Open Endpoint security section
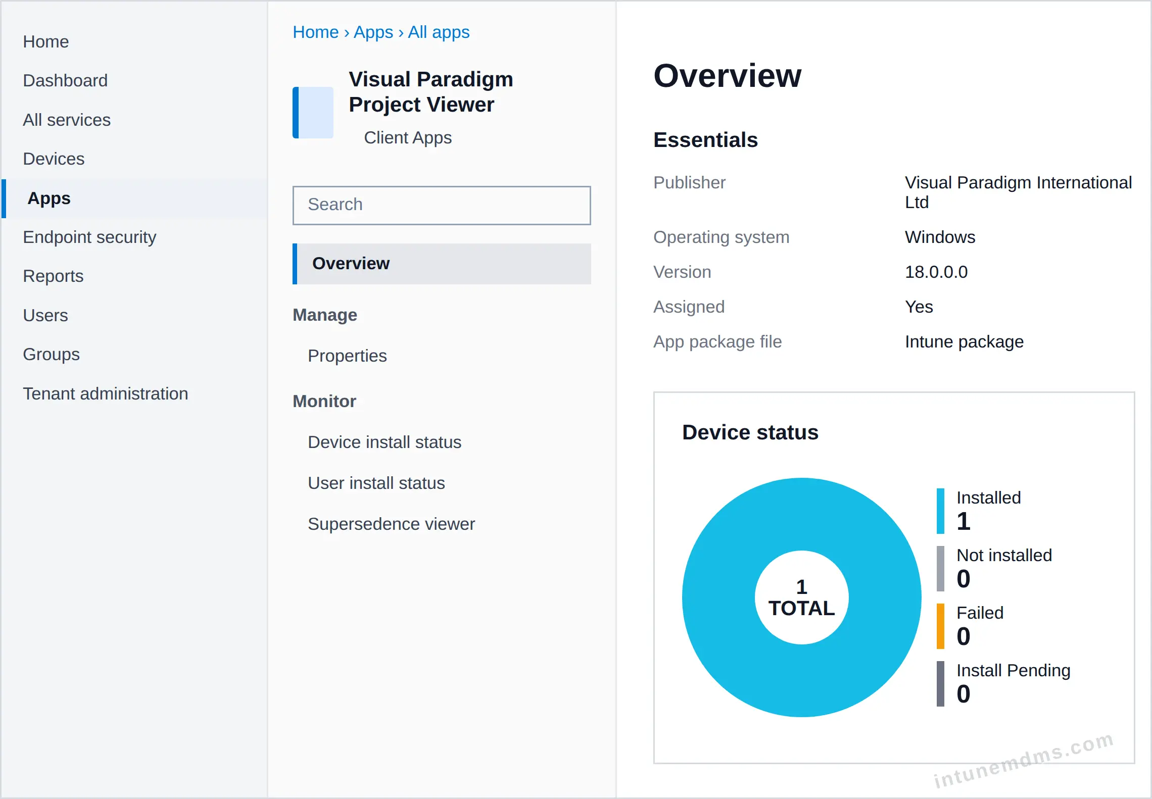Screen dimensions: 1152x799 tap(89, 237)
